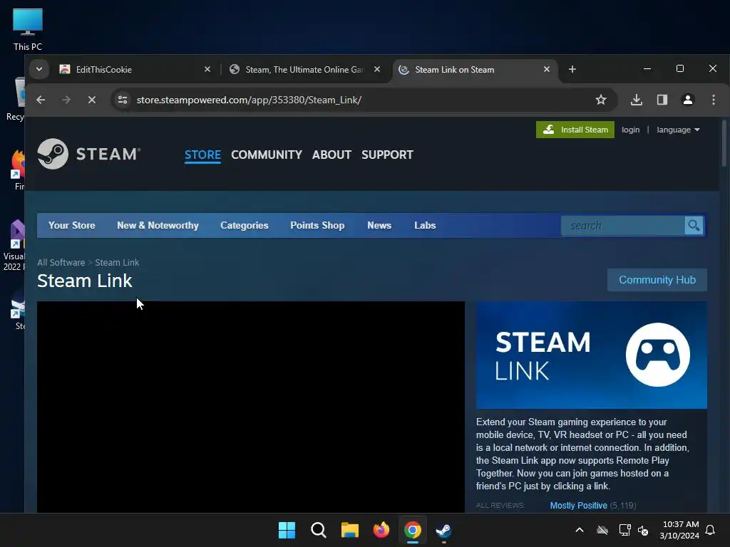This screenshot has width=730, height=547.
Task: Close the EditThisCookie tab
Action: [207, 69]
